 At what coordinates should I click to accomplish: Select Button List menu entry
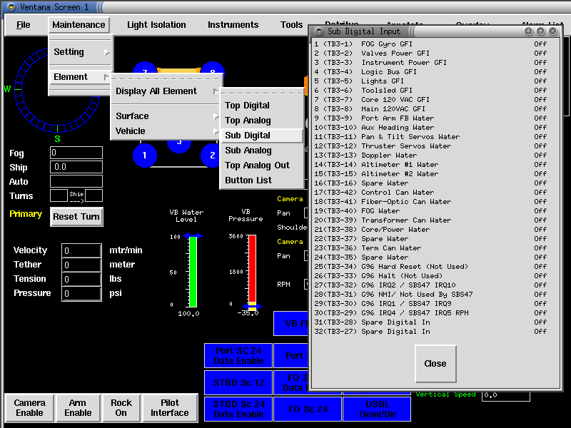262,180
